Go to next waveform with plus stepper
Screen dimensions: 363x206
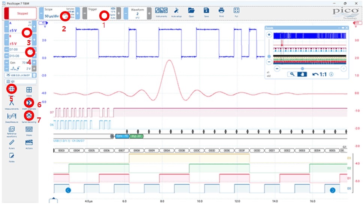pyautogui.click(x=149, y=13)
